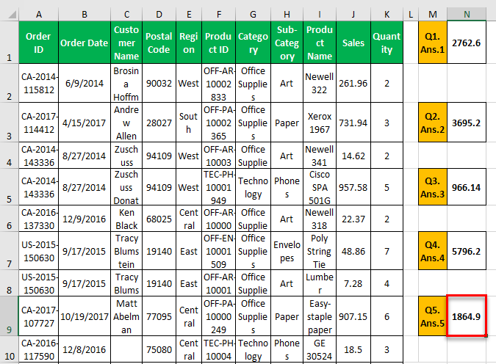496x364 pixels.
Task: Click sales value 261.96 cell
Action: [353, 83]
